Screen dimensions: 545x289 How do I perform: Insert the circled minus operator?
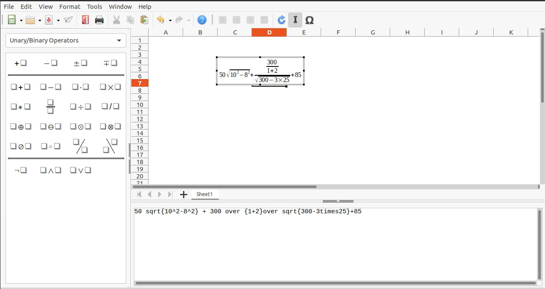pos(51,127)
